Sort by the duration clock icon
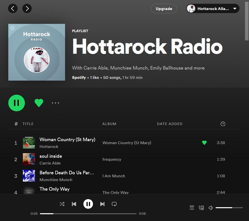The height and width of the screenshot is (221, 249). (223, 124)
